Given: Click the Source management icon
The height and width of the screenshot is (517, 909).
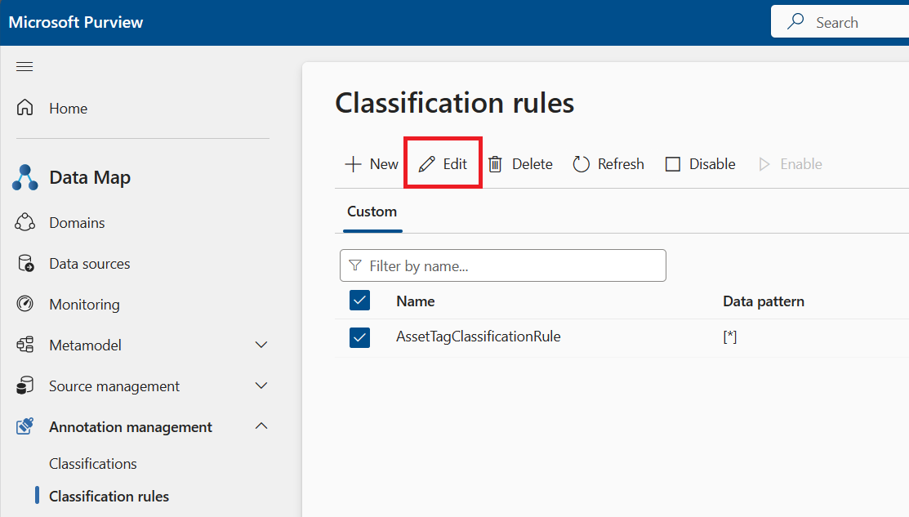Looking at the screenshot, I should click(25, 386).
